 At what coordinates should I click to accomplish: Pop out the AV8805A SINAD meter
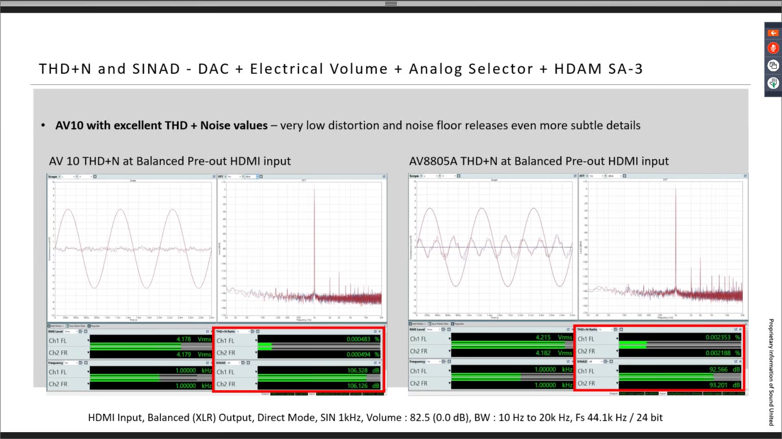pos(736,361)
